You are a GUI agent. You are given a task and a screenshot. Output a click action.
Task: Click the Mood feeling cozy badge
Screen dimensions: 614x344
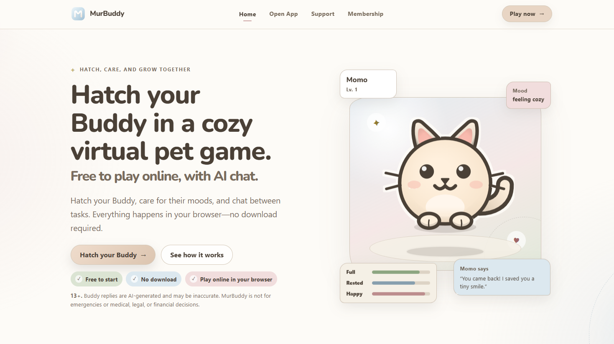(528, 95)
